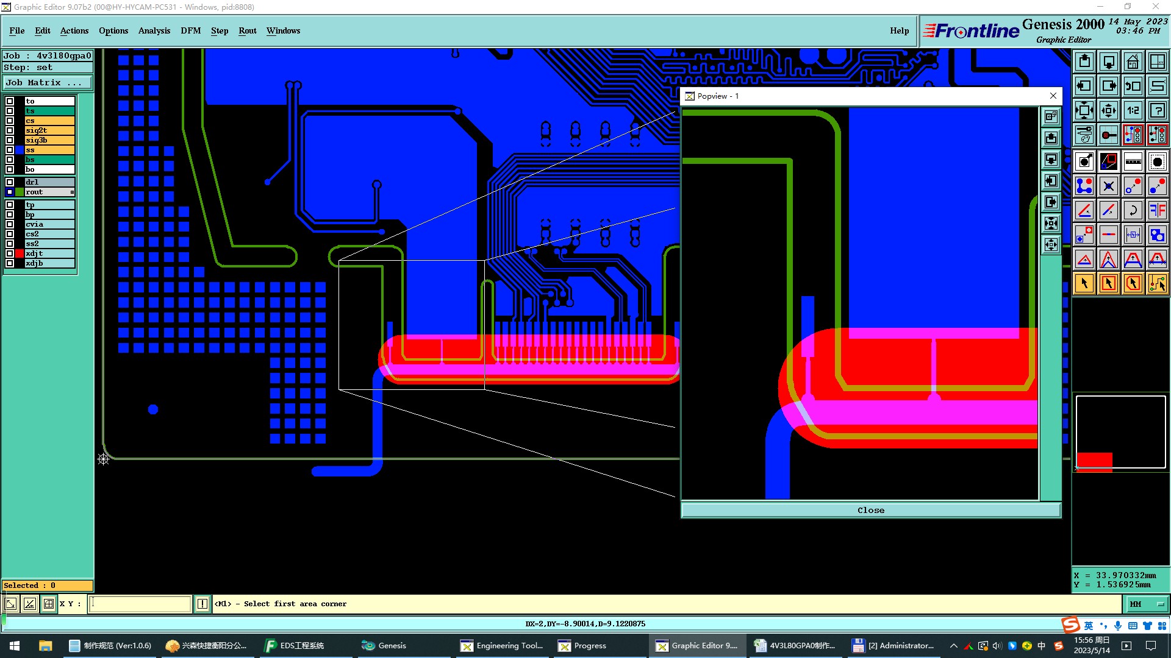Open the DFM menu
The image size is (1171, 658).
[190, 30]
